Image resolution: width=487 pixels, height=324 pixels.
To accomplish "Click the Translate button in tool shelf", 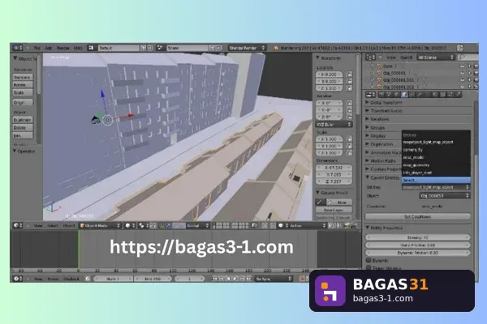I will pos(23,77).
